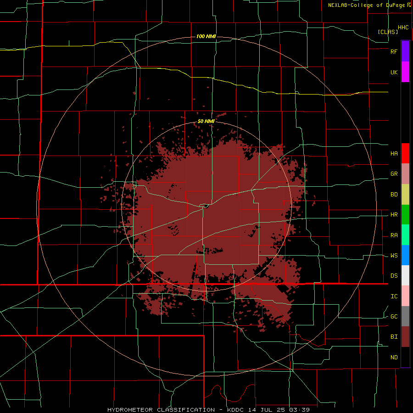
Task: Click the UK magenta legend swatch
Action: pos(405,72)
